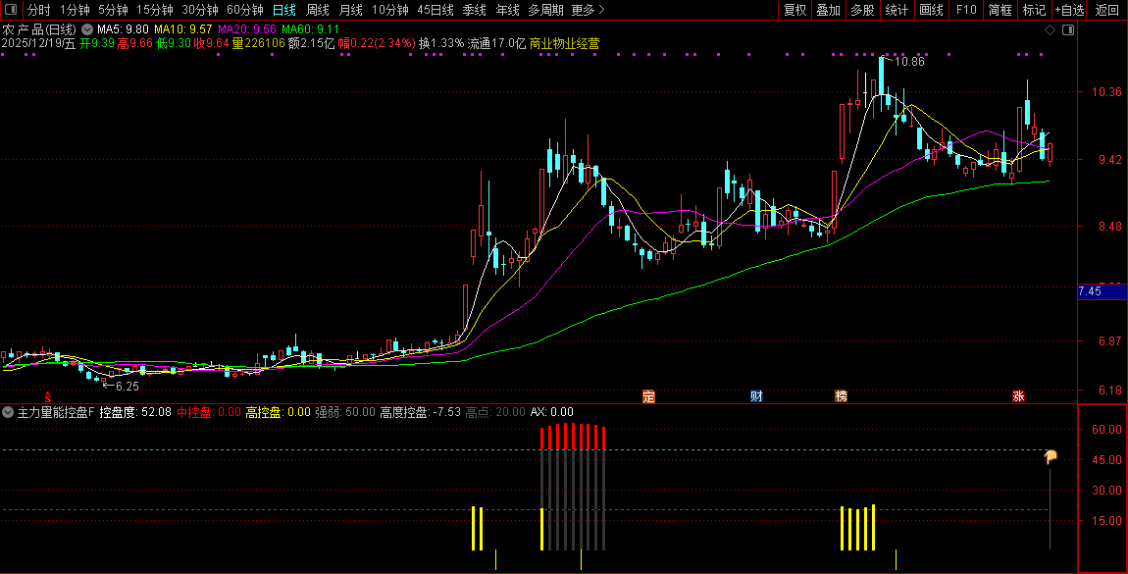Click the 10.86 high price annotation
Screen dimensions: 1128x574
[909, 62]
